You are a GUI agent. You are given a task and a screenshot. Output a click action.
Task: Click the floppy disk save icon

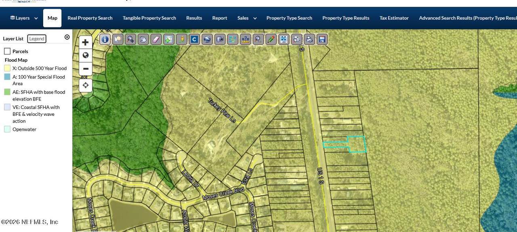[322, 39]
